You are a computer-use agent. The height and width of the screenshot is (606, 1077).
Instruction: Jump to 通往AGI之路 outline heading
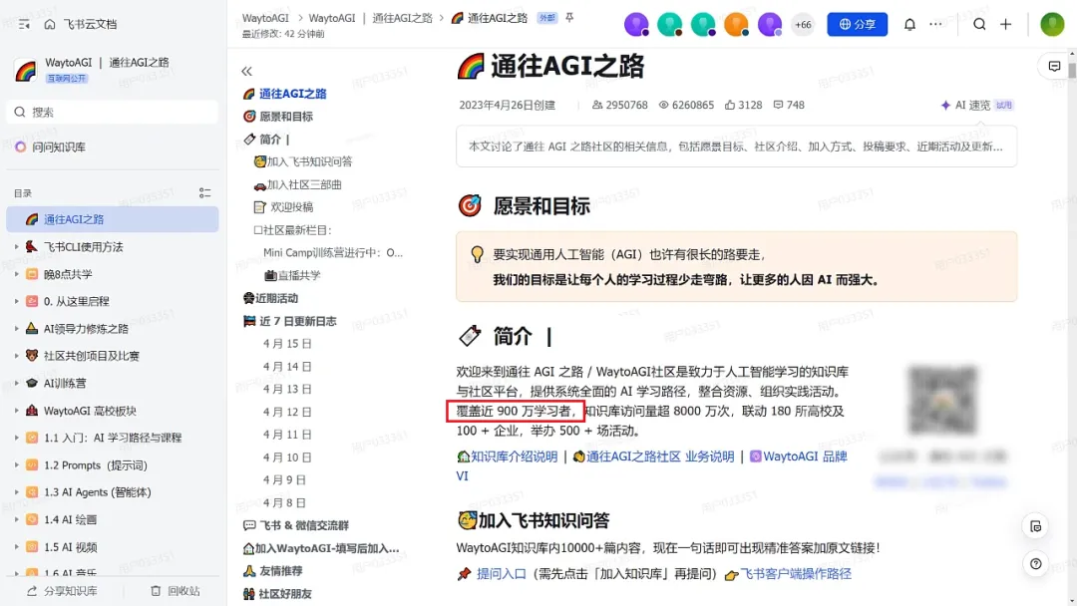pyautogui.click(x=292, y=94)
